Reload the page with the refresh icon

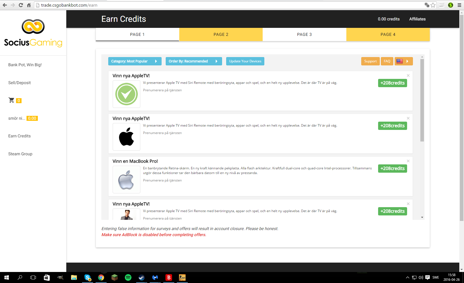coord(21,5)
